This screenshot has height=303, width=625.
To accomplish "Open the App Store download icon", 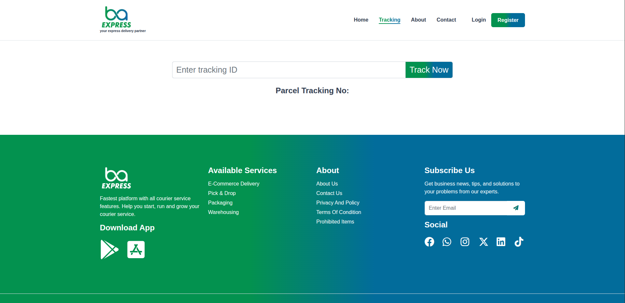I will click(136, 250).
